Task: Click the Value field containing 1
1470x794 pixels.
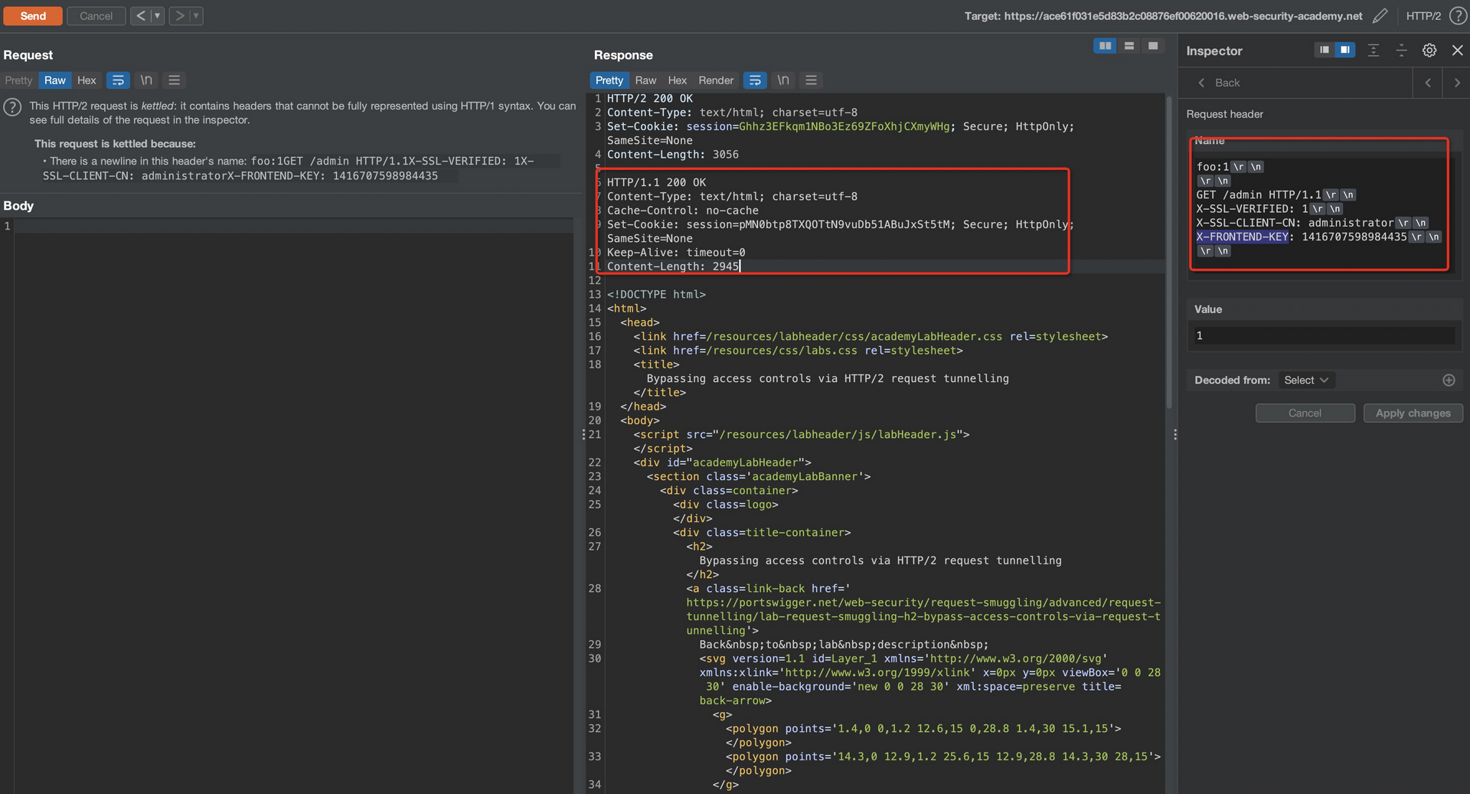Action: (x=1324, y=336)
